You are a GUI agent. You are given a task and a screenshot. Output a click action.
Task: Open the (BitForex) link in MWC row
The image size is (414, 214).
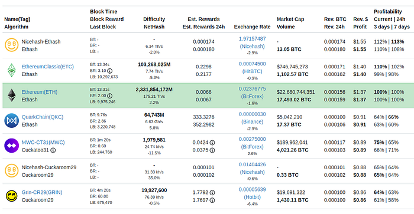pos(252,147)
